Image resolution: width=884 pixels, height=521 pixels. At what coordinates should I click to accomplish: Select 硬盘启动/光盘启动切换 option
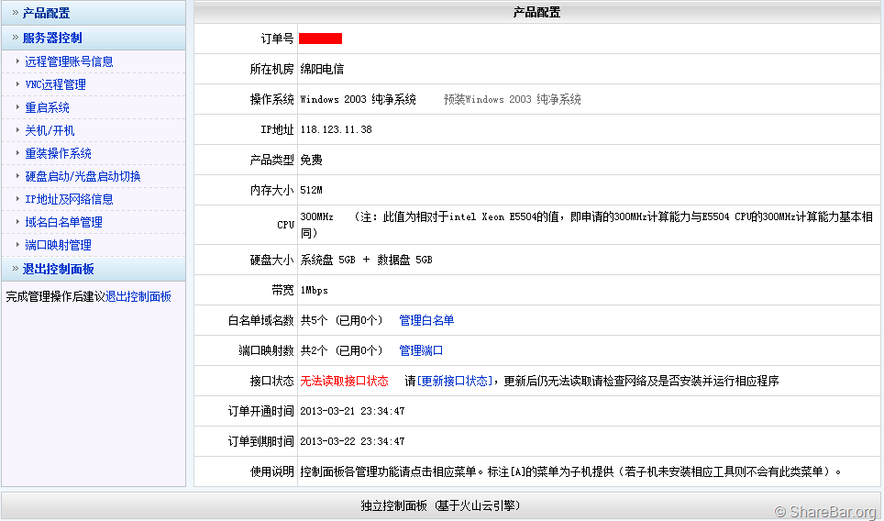tap(83, 176)
